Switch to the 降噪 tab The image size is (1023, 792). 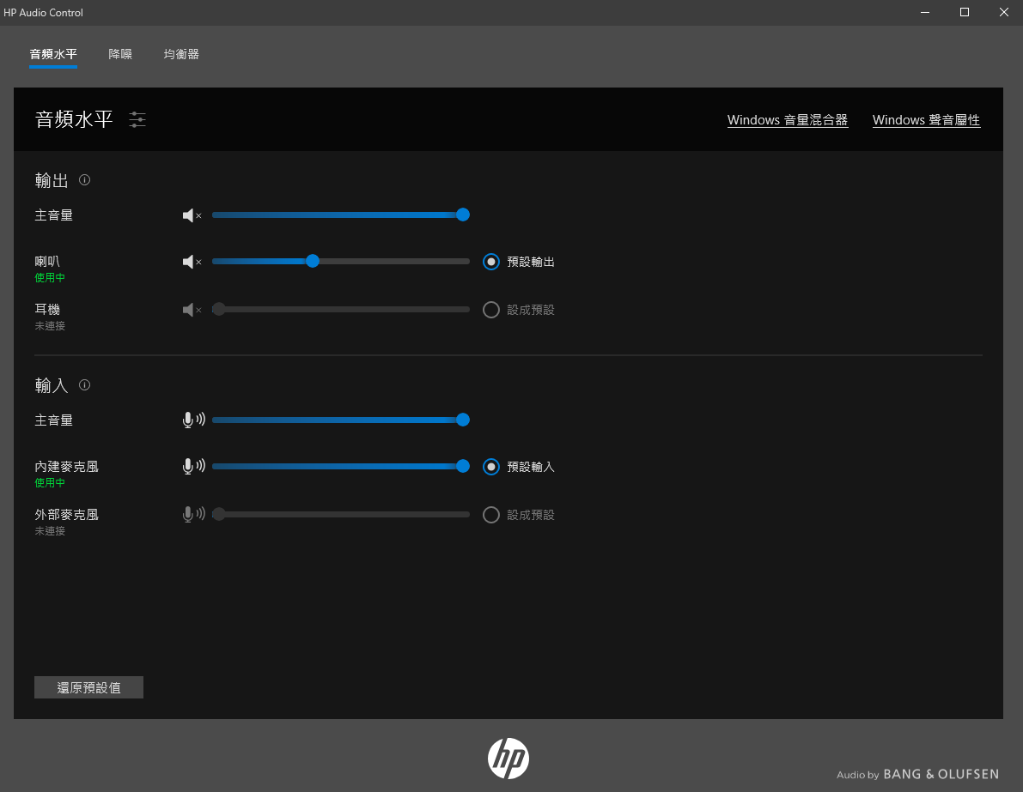pos(120,54)
